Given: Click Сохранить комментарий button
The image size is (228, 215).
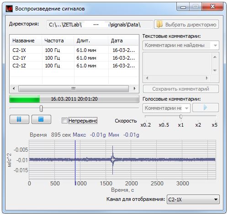Looking at the screenshot, I should tap(181, 89).
